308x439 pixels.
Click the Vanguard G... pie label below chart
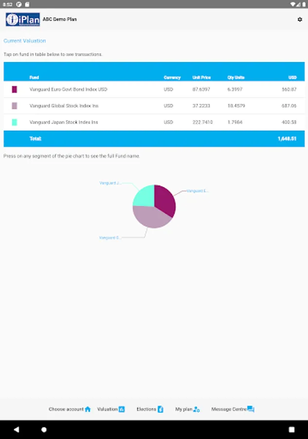pyautogui.click(x=110, y=238)
